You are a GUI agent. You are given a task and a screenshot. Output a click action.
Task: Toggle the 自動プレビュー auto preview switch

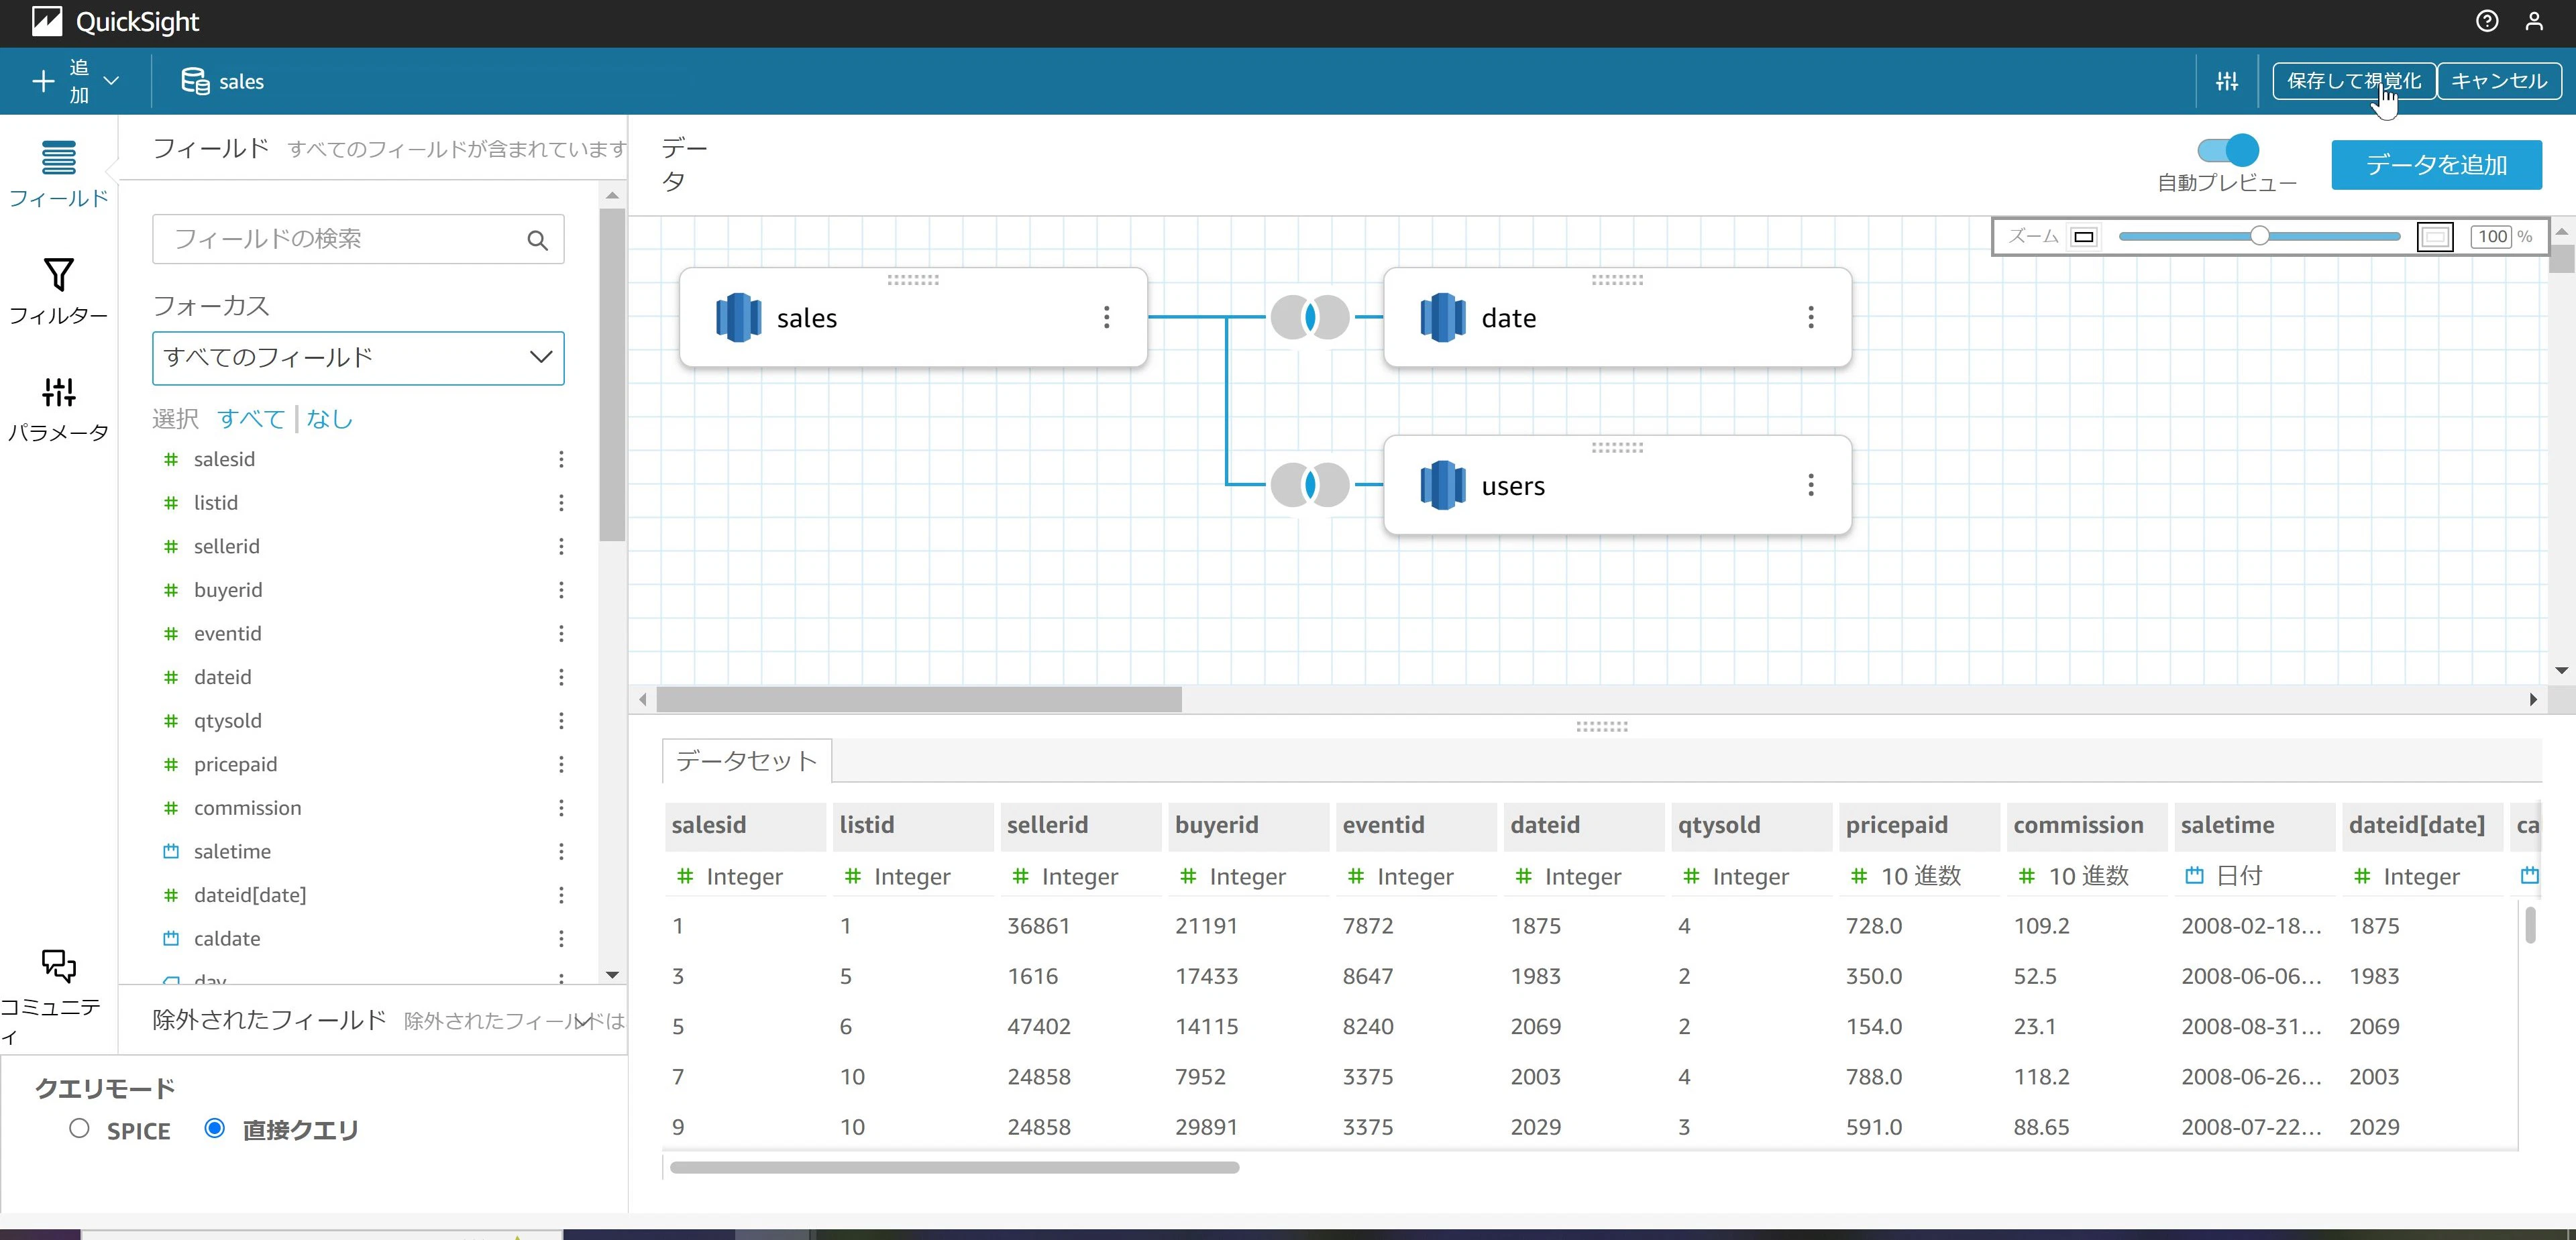click(x=2227, y=150)
